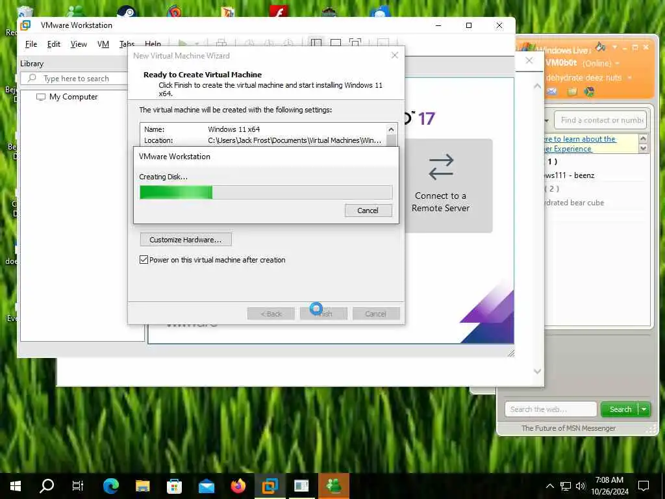The image size is (665, 499).
Task: Show hidden system tray icons
Action: pyautogui.click(x=549, y=486)
